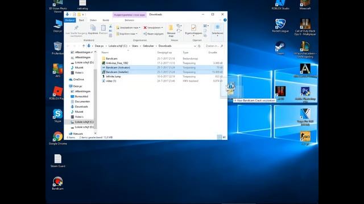This screenshot has width=364, height=204.
Task: Switch to large icons view in status bar
Action: tap(224, 137)
